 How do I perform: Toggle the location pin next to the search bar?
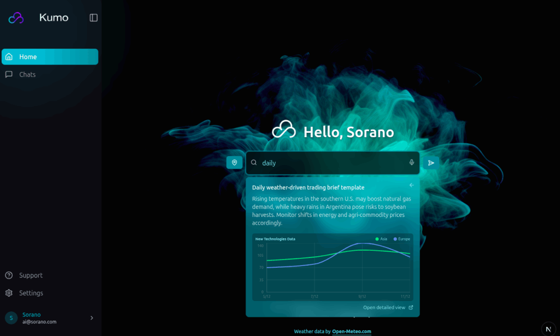(234, 162)
